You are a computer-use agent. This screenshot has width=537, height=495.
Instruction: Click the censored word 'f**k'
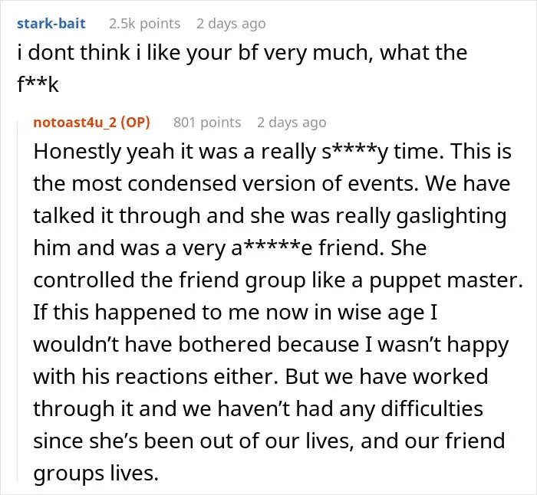[38, 84]
